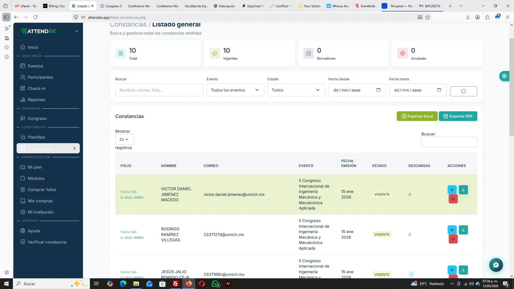This screenshot has width=514, height=289.
Task: Open the chat support bubble
Action: (x=496, y=265)
